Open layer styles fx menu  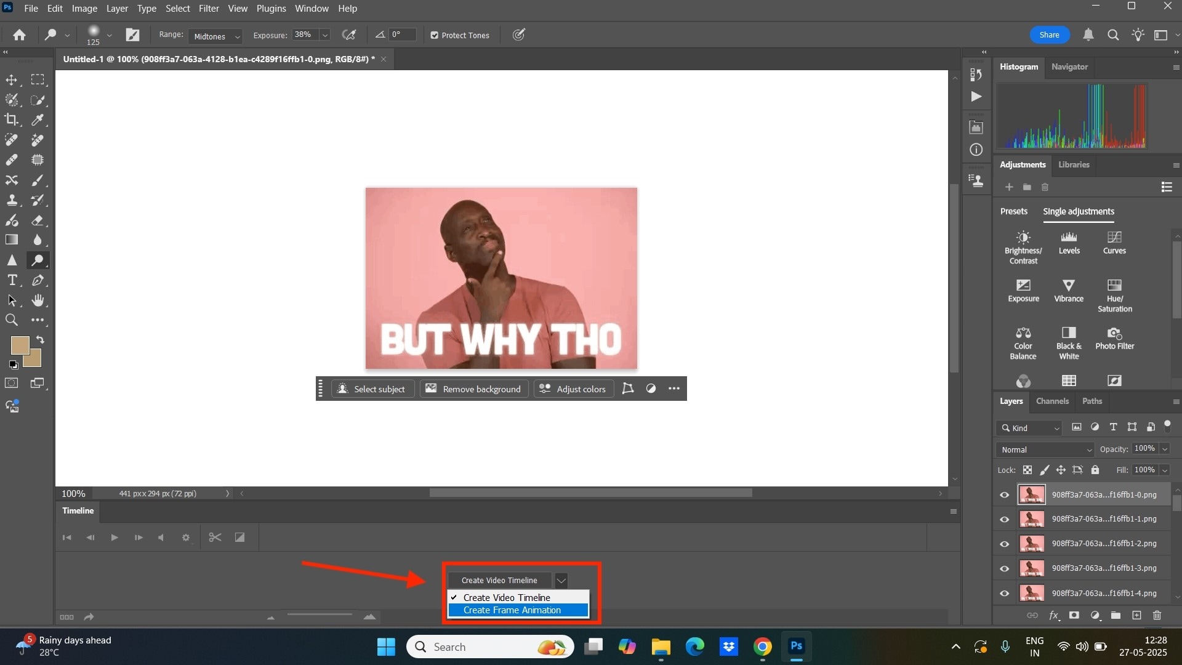point(1054,615)
